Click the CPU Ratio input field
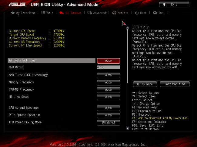The width and height of the screenshot is (197, 147). [108, 67]
